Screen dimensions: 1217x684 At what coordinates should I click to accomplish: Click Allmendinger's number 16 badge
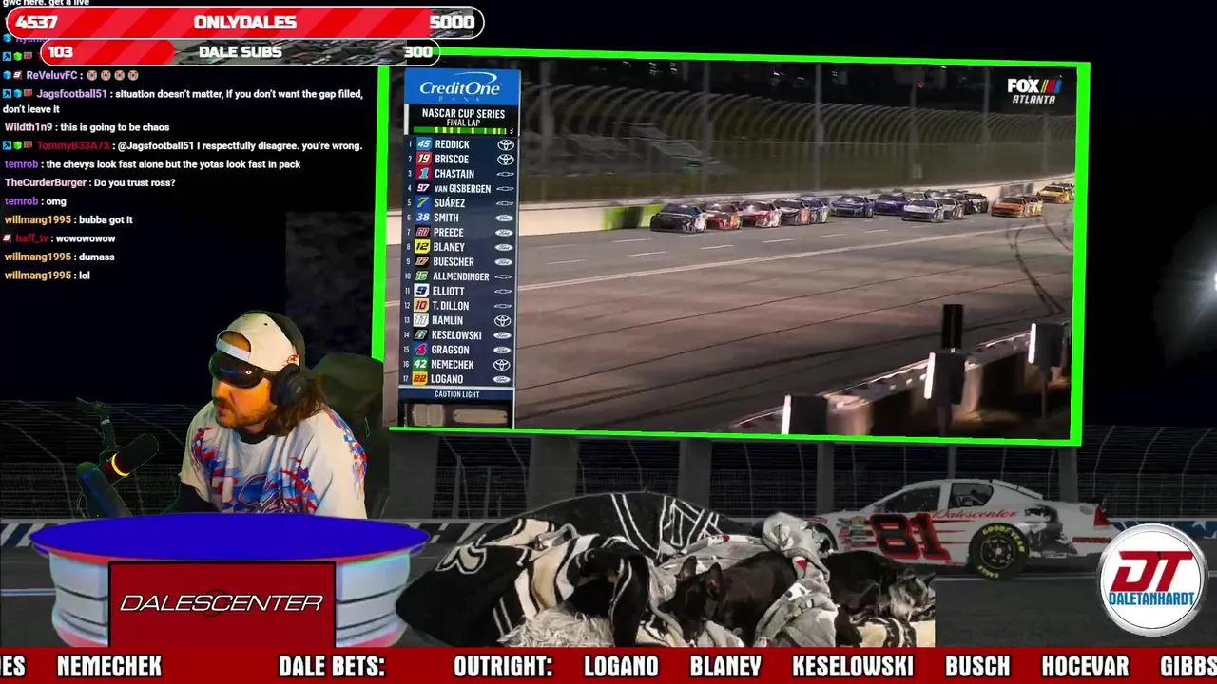423,276
